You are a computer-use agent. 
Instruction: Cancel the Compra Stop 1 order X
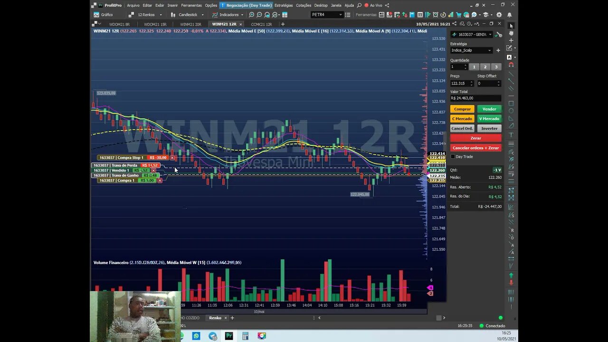[172, 158]
